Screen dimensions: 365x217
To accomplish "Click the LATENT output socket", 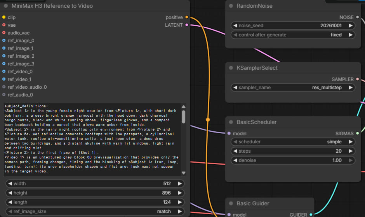I will (x=187, y=25).
